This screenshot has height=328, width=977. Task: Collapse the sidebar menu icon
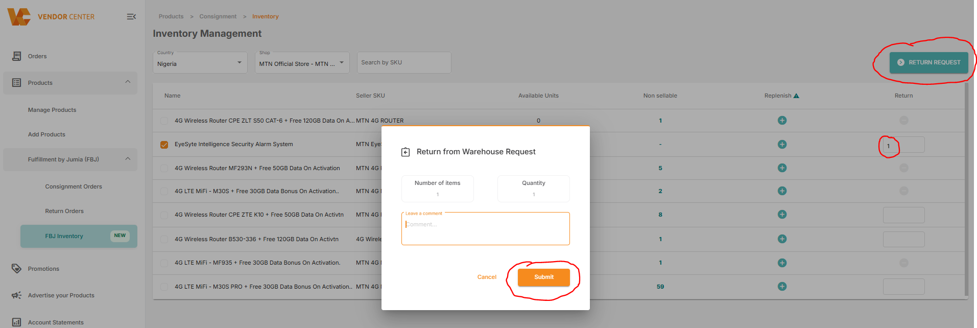click(x=131, y=17)
